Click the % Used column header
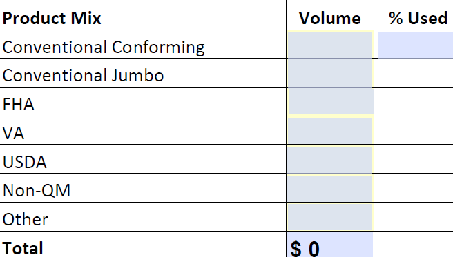Viewport: 453px width, 257px height. [418, 18]
